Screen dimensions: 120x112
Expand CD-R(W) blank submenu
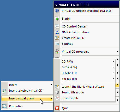tap(84, 61)
